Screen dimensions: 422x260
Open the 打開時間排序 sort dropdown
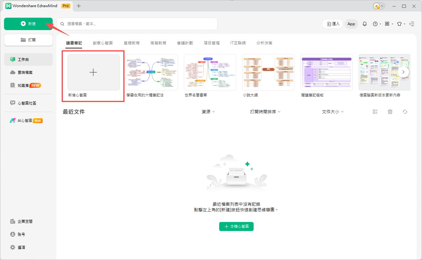[265, 112]
